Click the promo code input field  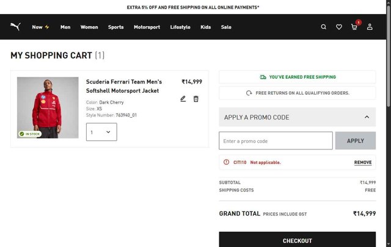[x=276, y=141]
